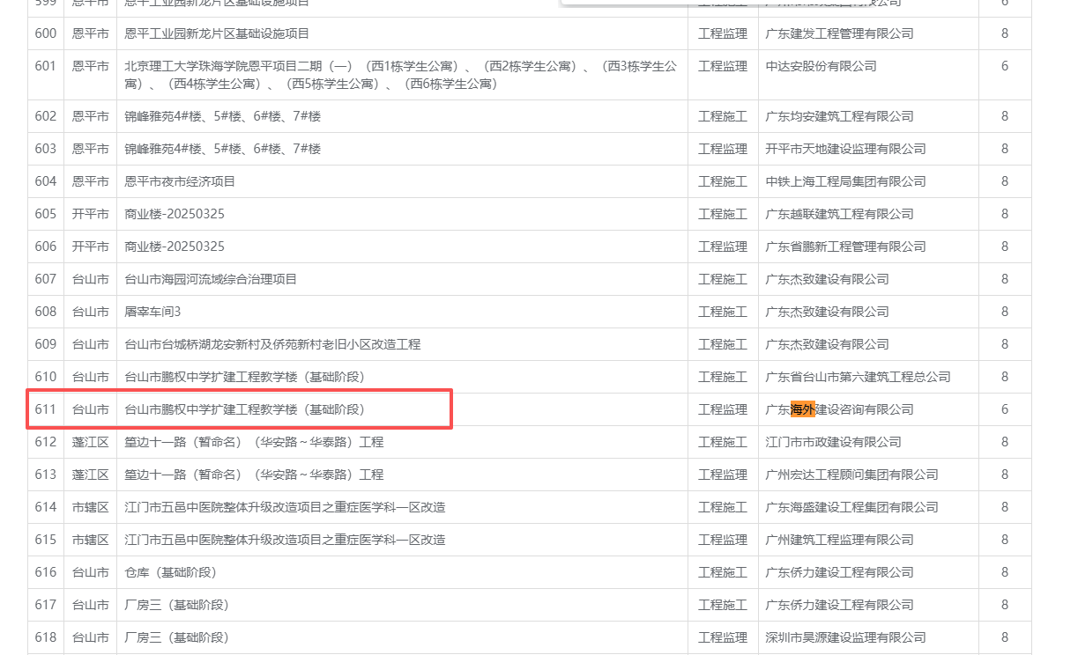The height and width of the screenshot is (655, 1078).
Task: Select 广东省鹏新工程管理有限公司 cell
Action: (x=845, y=247)
